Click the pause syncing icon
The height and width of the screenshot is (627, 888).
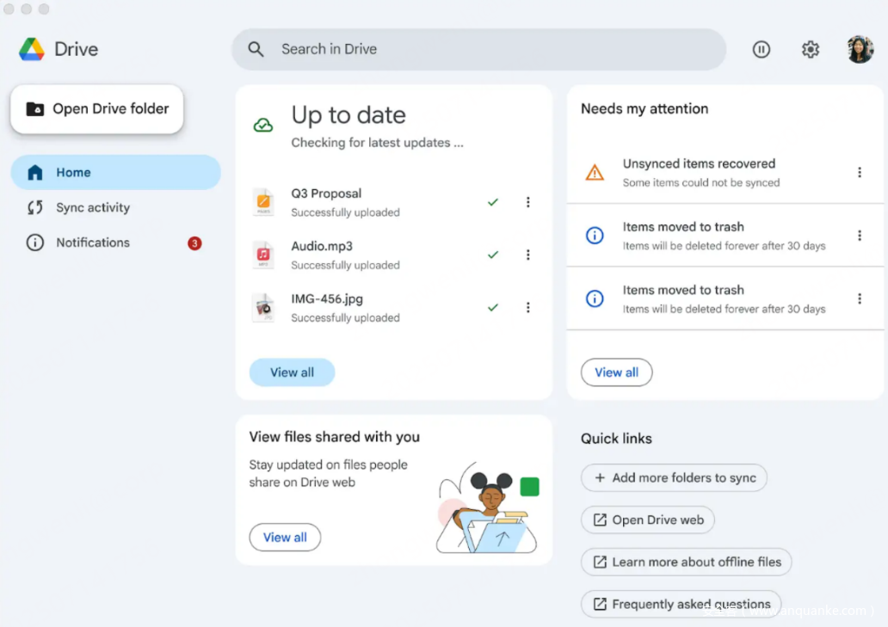(x=761, y=50)
